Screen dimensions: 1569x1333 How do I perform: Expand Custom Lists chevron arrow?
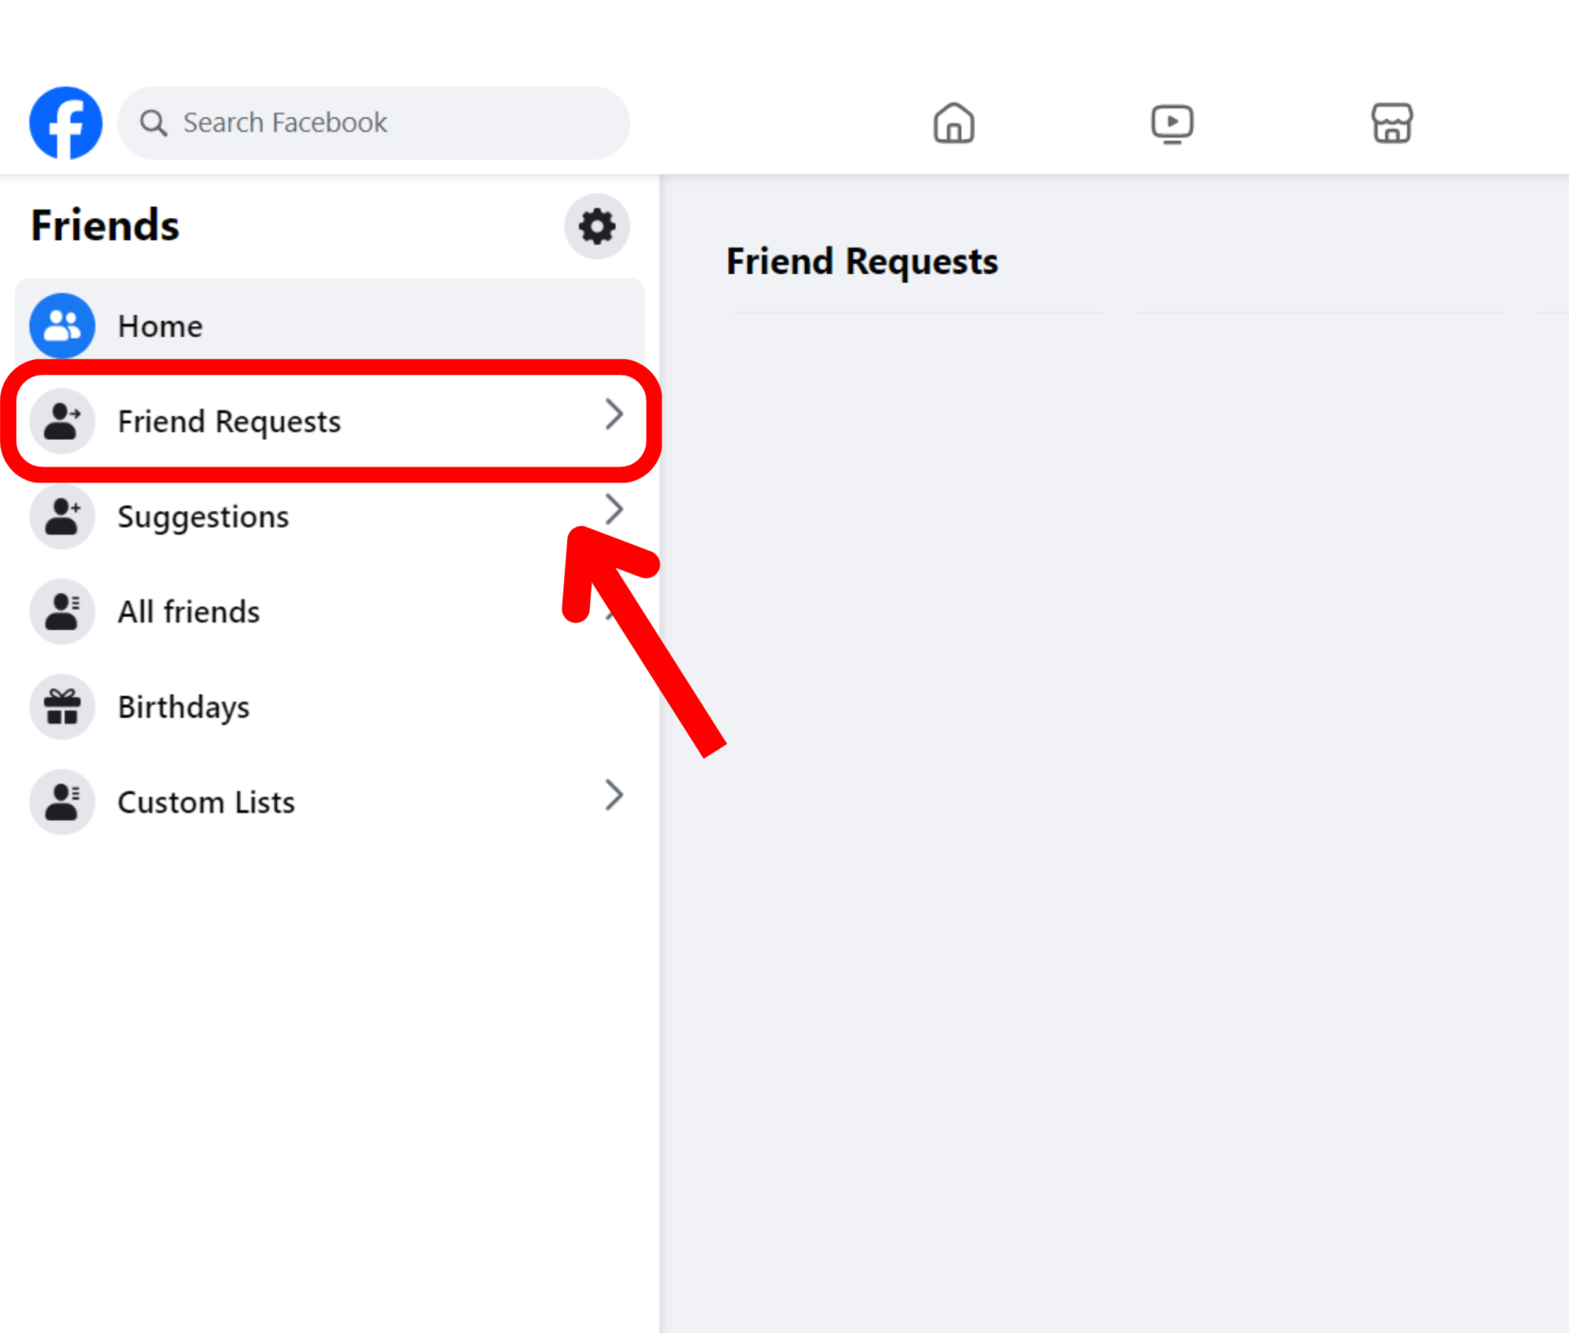coord(614,795)
